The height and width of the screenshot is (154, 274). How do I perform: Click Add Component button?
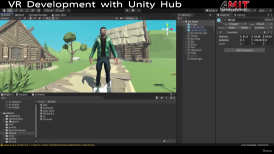pyautogui.click(x=244, y=50)
